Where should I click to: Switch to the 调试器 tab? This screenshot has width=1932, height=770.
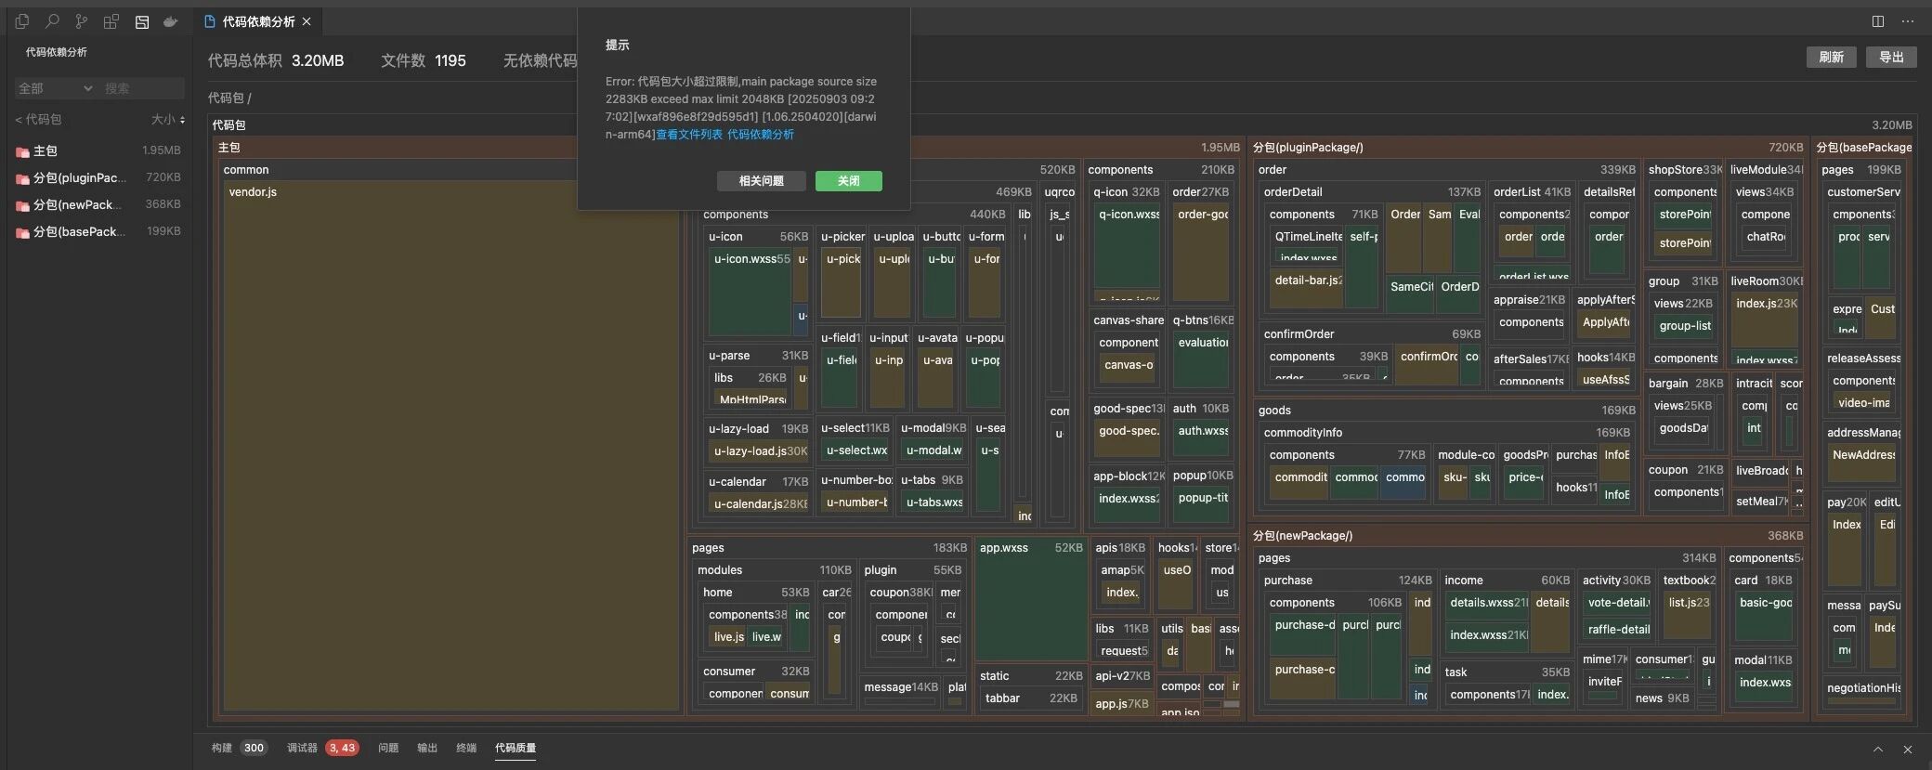302,748
